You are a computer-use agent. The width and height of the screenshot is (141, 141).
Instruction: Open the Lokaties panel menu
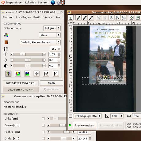(x=30, y=2)
